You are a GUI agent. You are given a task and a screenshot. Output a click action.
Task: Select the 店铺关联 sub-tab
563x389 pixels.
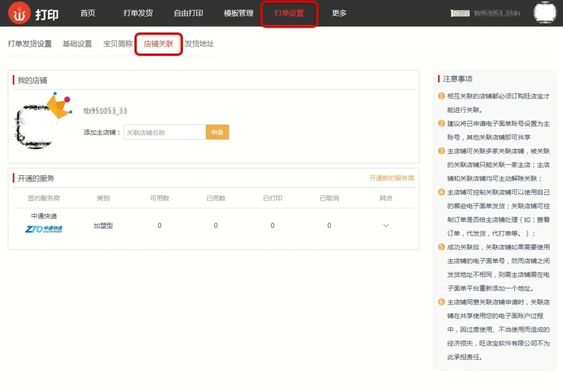tap(158, 44)
